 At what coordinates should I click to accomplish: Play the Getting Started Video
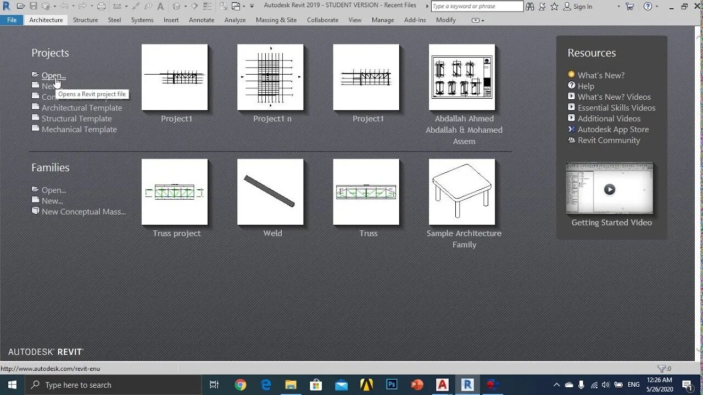[x=609, y=189]
